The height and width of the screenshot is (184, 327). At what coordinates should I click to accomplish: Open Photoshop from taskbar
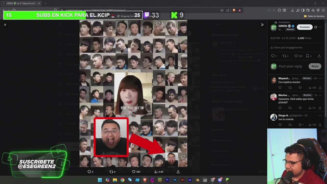175,180
